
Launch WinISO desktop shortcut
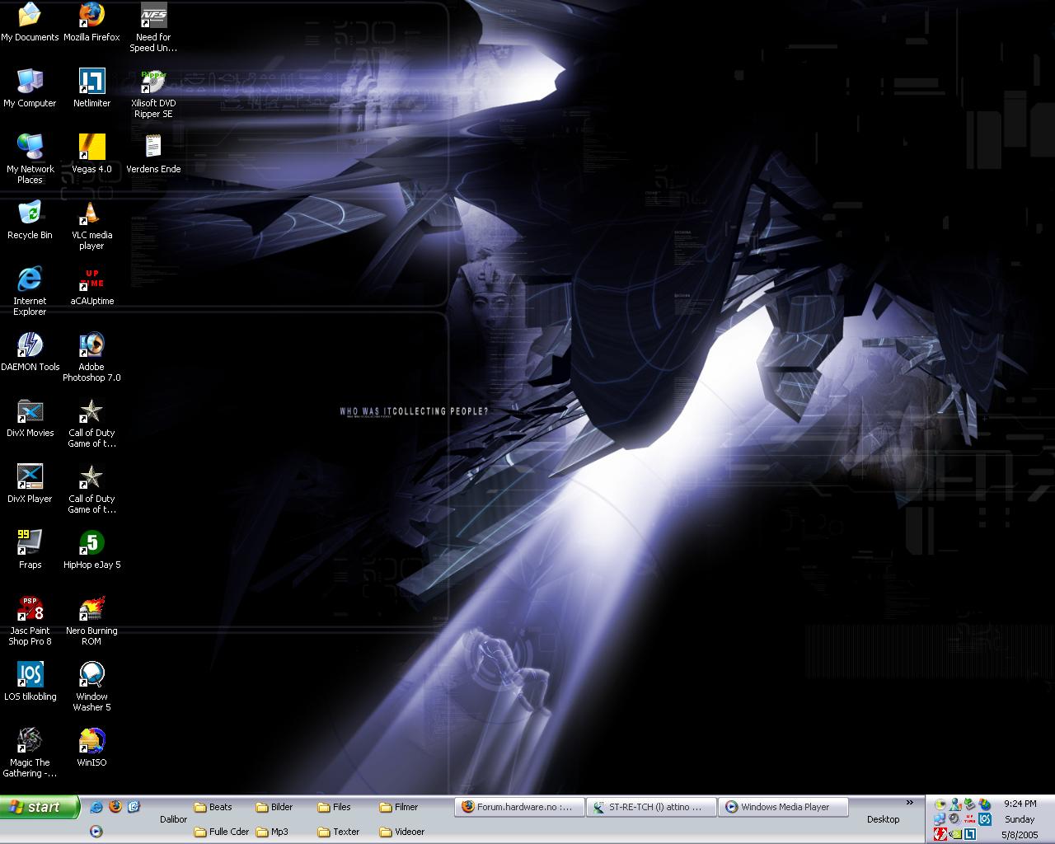click(x=91, y=748)
